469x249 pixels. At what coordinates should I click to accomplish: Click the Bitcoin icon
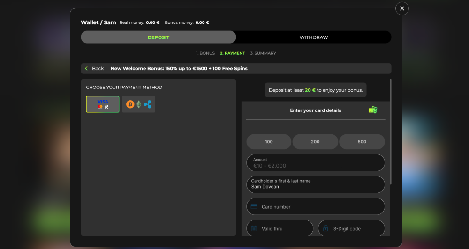[x=130, y=104]
